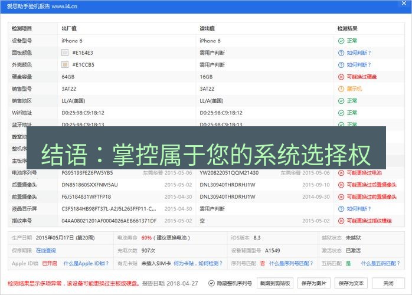Click the 检测项目 column header

(x=22, y=28)
